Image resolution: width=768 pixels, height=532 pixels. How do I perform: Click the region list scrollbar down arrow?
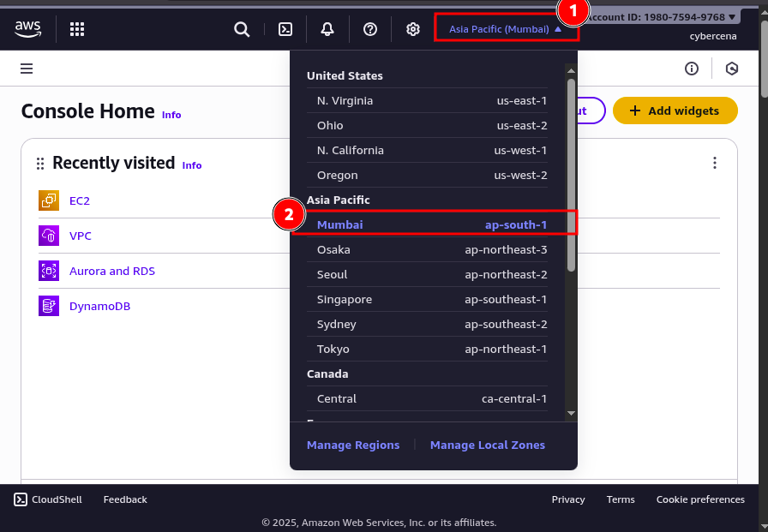tap(571, 414)
